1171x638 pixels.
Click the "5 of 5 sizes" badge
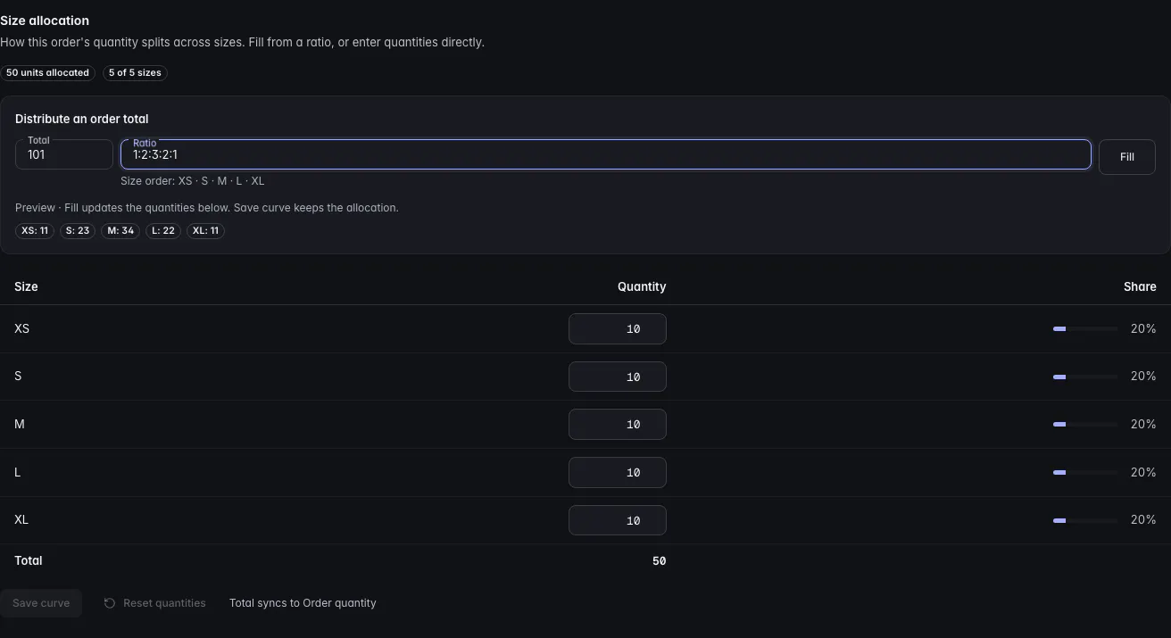[135, 72]
